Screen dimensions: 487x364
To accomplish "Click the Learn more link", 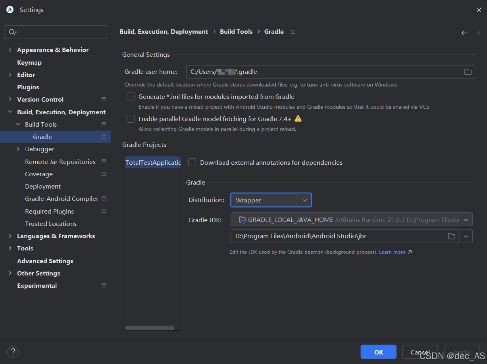I will pos(392,252).
